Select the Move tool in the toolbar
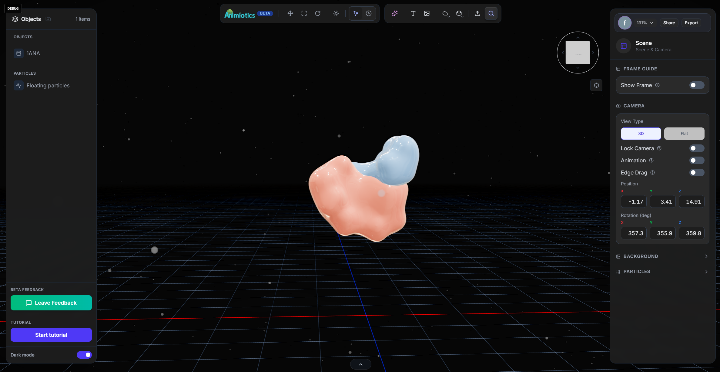This screenshot has width=720, height=372. click(x=290, y=13)
